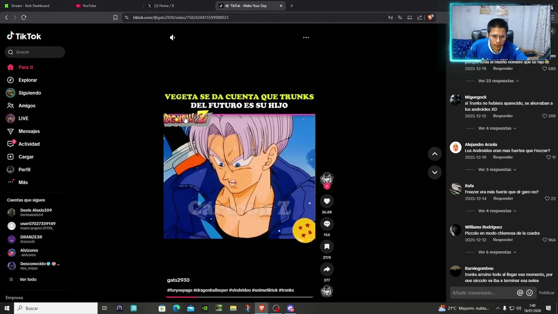This screenshot has width=558, height=314.
Task: Open the spinning sound disc avatar
Action: [x=327, y=291]
